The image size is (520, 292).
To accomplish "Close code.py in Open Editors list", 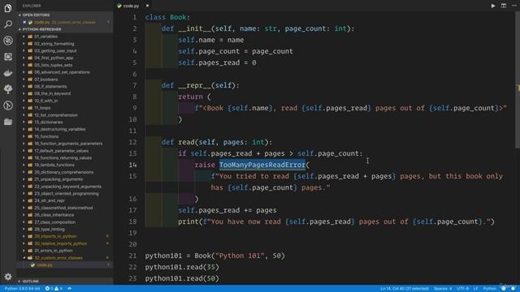I will (24, 22).
